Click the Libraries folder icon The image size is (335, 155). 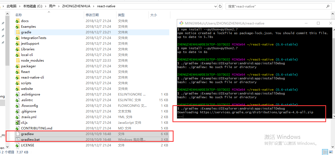pos(18,49)
